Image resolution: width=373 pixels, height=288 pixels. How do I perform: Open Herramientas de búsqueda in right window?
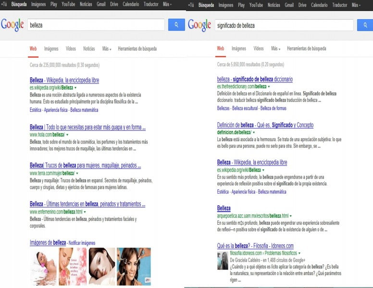click(306, 48)
